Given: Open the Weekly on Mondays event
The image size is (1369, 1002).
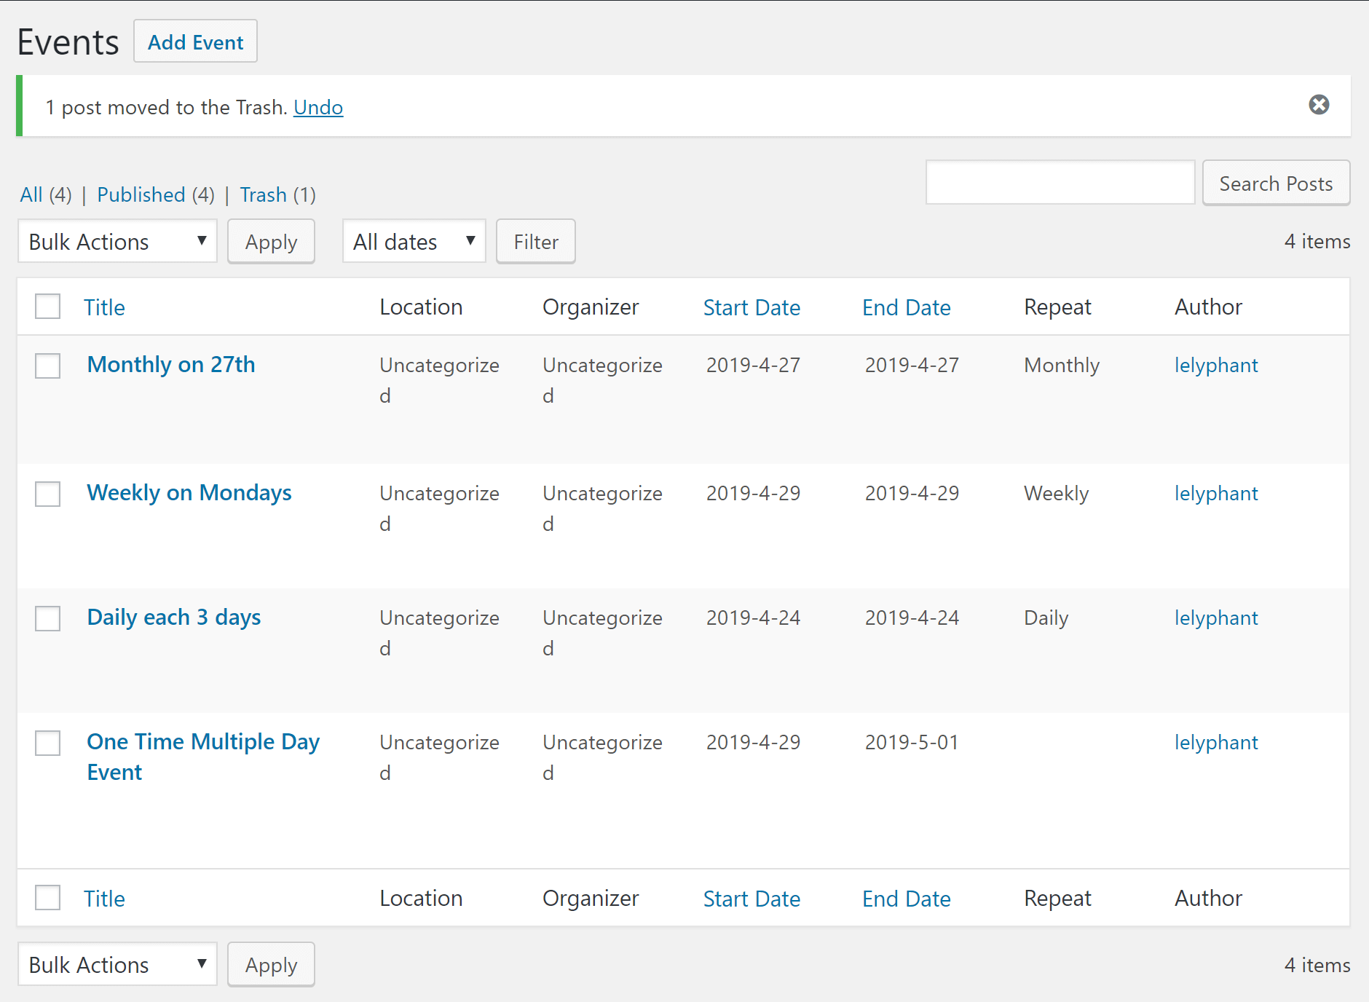Looking at the screenshot, I should (189, 493).
